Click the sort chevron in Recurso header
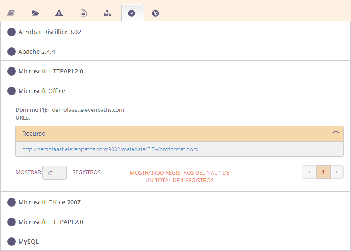The width and height of the screenshot is (351, 251). 336,132
